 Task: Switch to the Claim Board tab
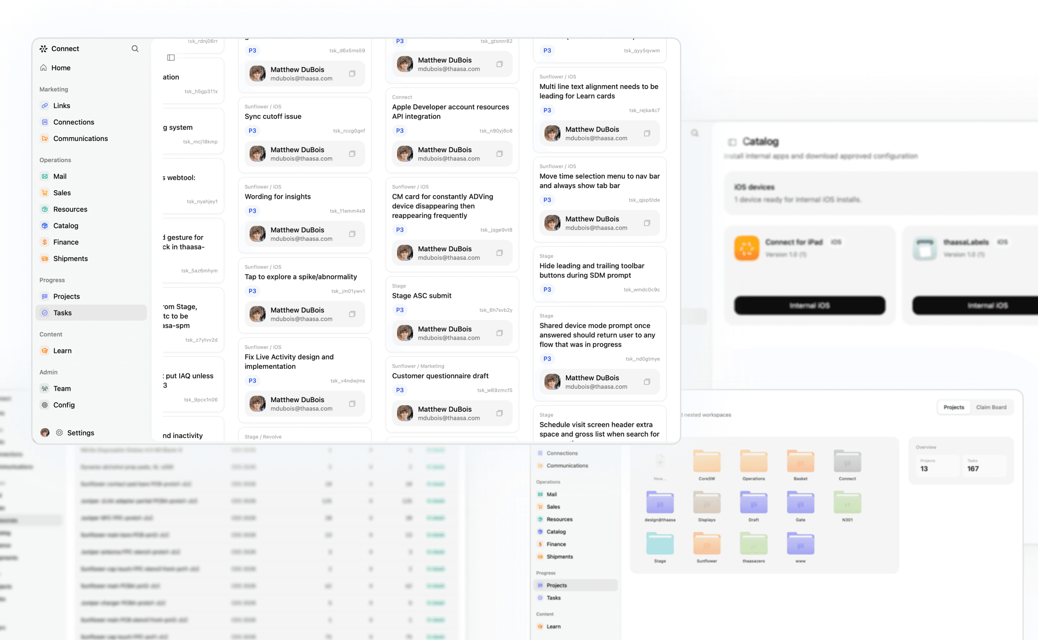point(991,407)
